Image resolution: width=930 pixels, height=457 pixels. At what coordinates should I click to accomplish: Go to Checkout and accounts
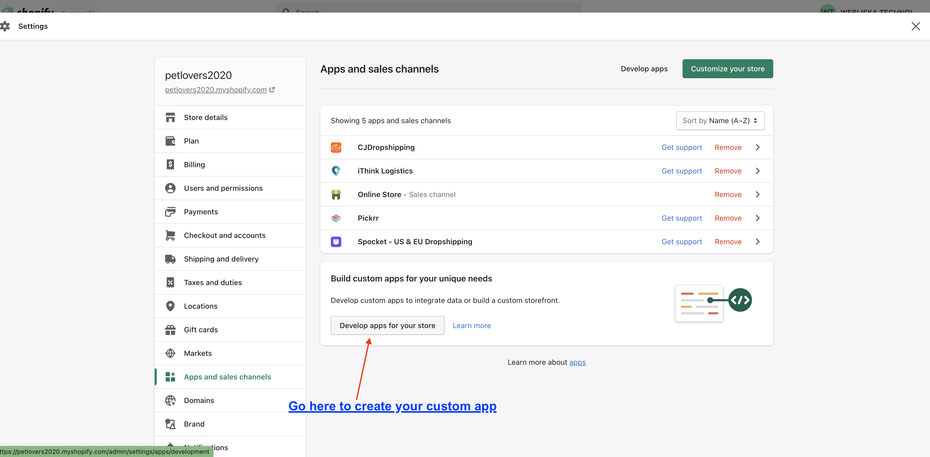click(x=230, y=235)
